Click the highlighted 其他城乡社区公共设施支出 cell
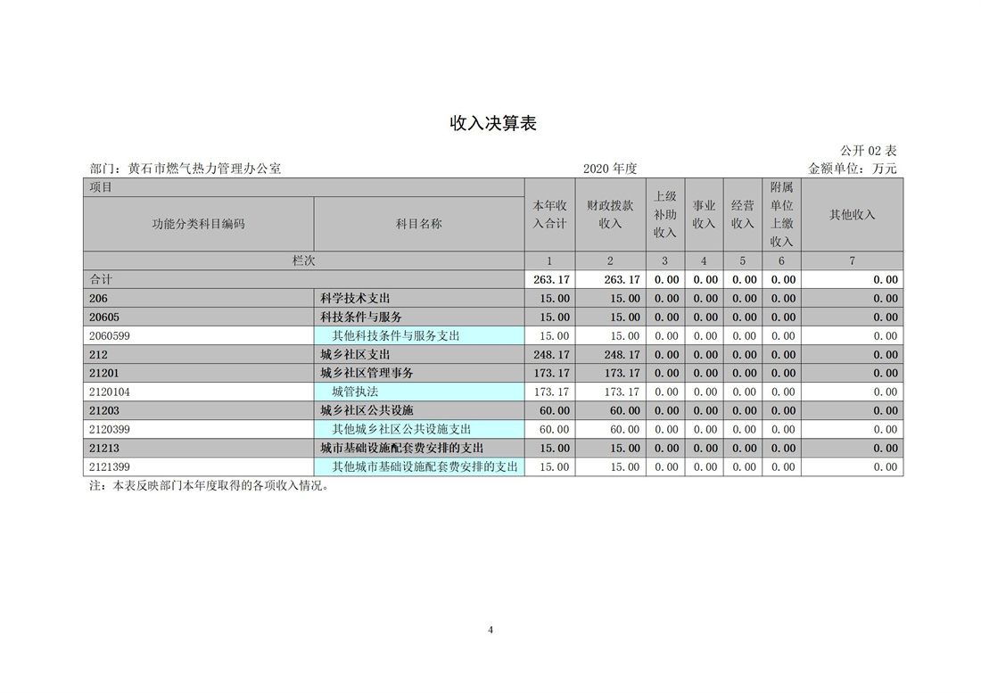Image resolution: width=981 pixels, height=693 pixels. [x=419, y=430]
